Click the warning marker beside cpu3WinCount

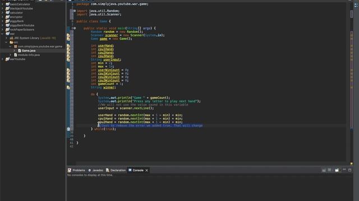tap(68, 80)
